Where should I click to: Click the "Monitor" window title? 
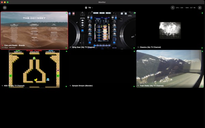coord(102,2)
